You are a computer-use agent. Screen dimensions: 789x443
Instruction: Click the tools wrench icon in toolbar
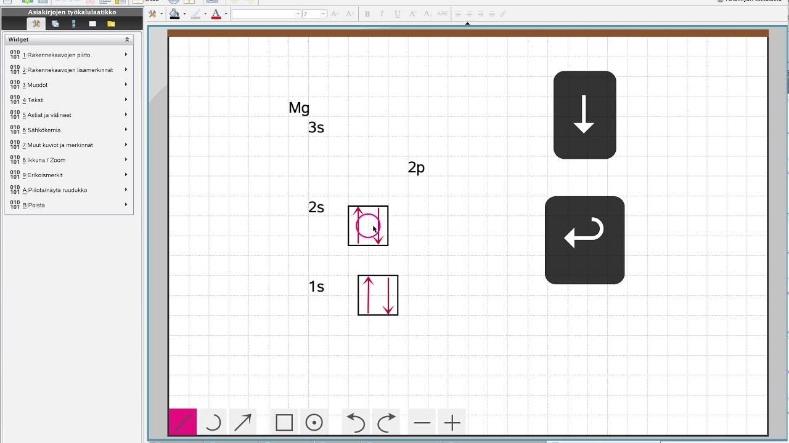pos(153,14)
